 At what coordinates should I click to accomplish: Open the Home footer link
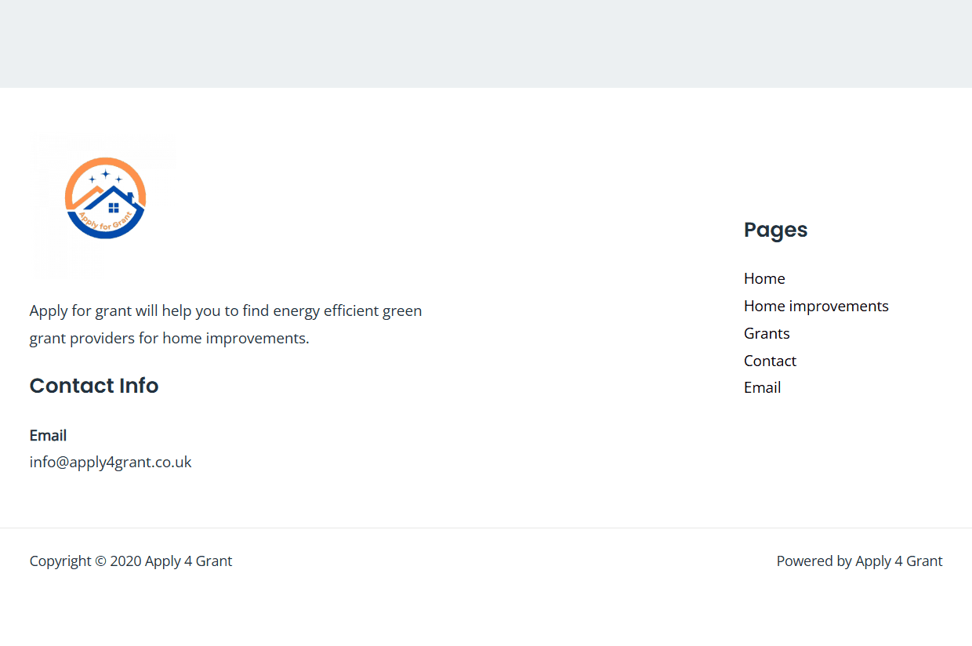click(x=764, y=278)
